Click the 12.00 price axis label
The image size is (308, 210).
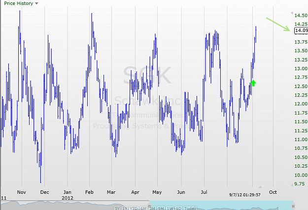point(301,104)
